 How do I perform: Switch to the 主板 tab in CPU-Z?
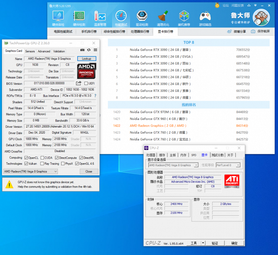[x=173, y=155]
